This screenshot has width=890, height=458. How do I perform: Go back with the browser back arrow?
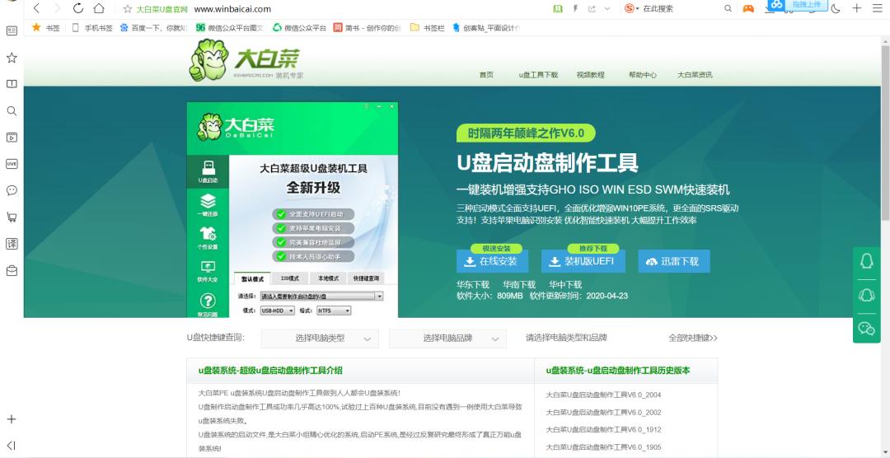click(x=36, y=8)
